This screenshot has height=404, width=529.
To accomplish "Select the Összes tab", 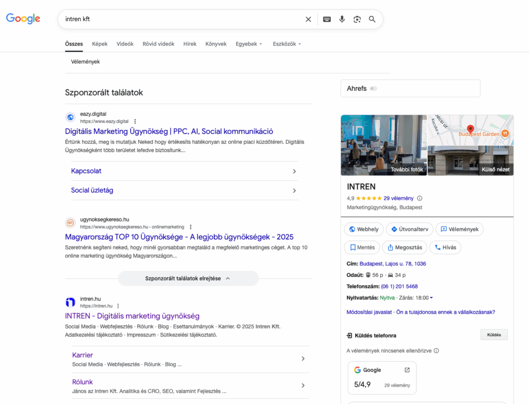I will click(74, 44).
